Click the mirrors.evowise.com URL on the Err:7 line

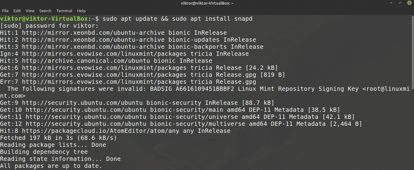104,82
